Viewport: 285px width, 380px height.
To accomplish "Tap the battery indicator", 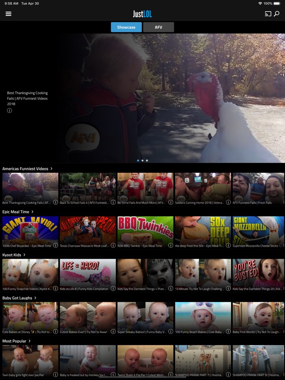I will pos(277,4).
